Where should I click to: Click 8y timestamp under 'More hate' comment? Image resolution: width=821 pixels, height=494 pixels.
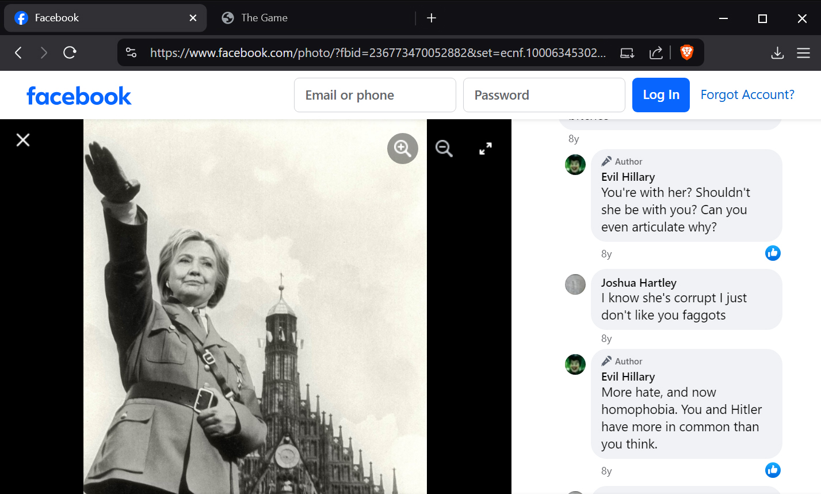(x=606, y=471)
